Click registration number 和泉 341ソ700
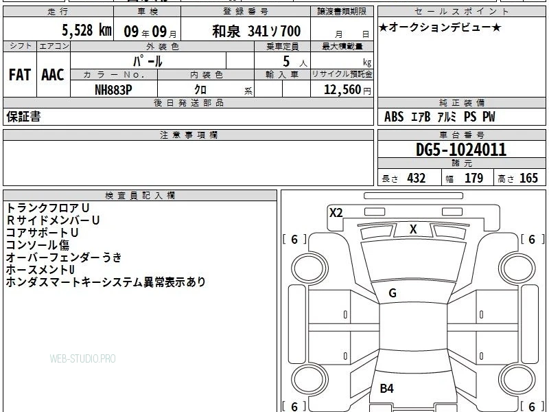The width and height of the screenshot is (549, 412). [256, 32]
